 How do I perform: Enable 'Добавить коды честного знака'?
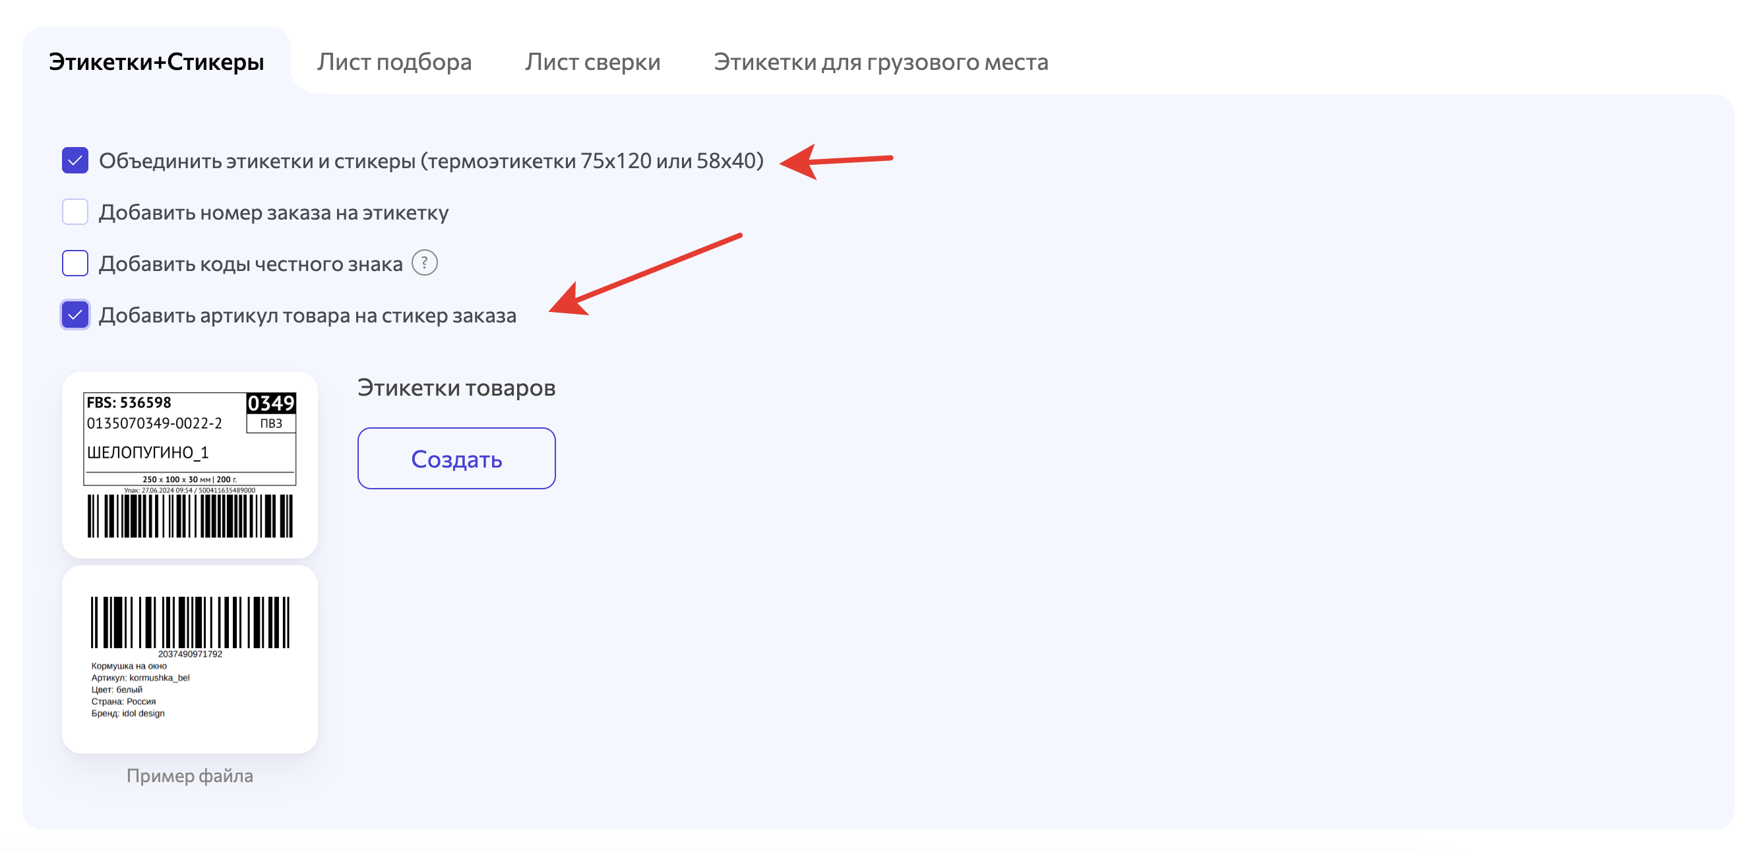point(75,263)
